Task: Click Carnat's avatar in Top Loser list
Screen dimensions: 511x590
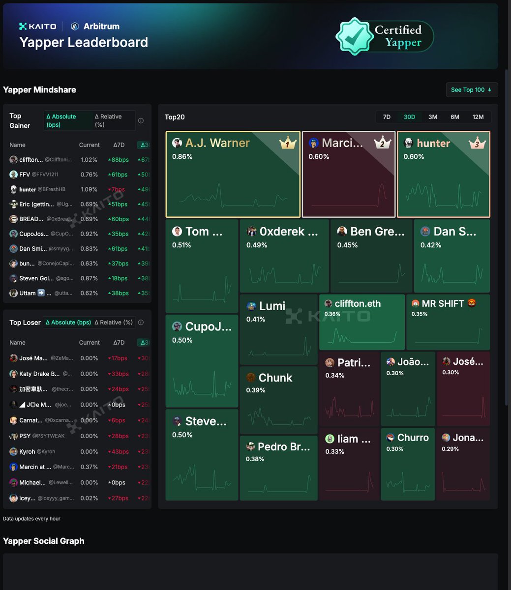Action: (x=14, y=420)
